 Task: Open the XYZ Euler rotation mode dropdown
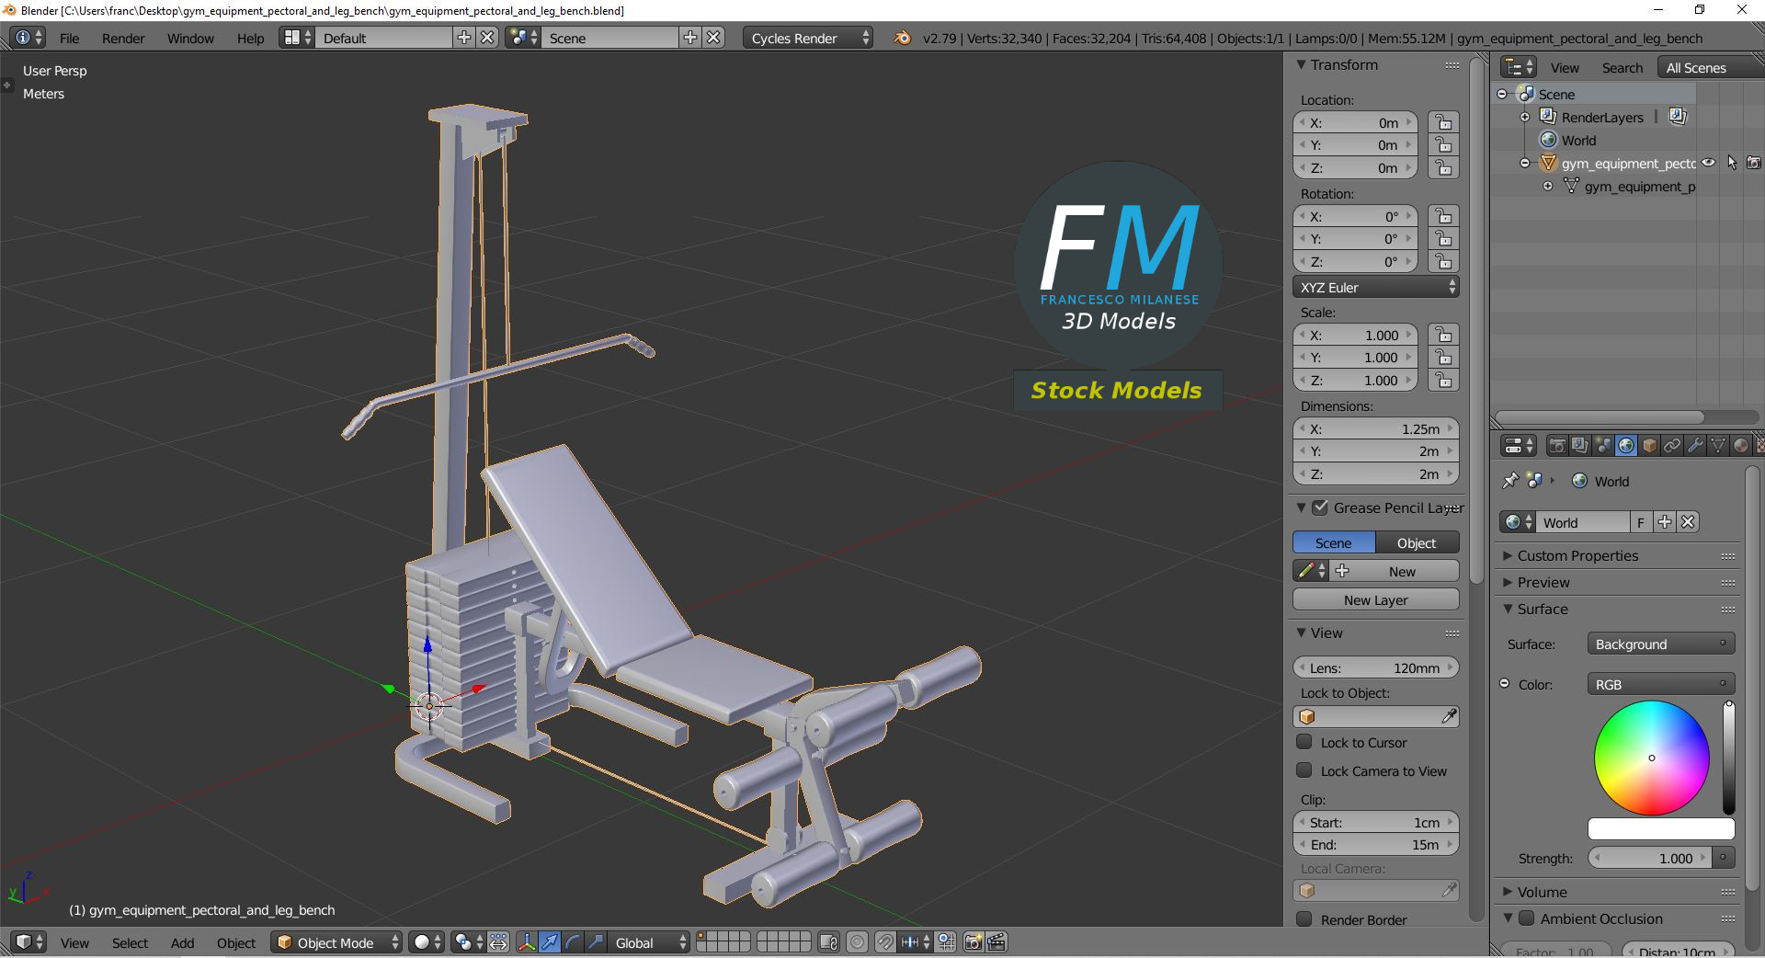[1376, 287]
